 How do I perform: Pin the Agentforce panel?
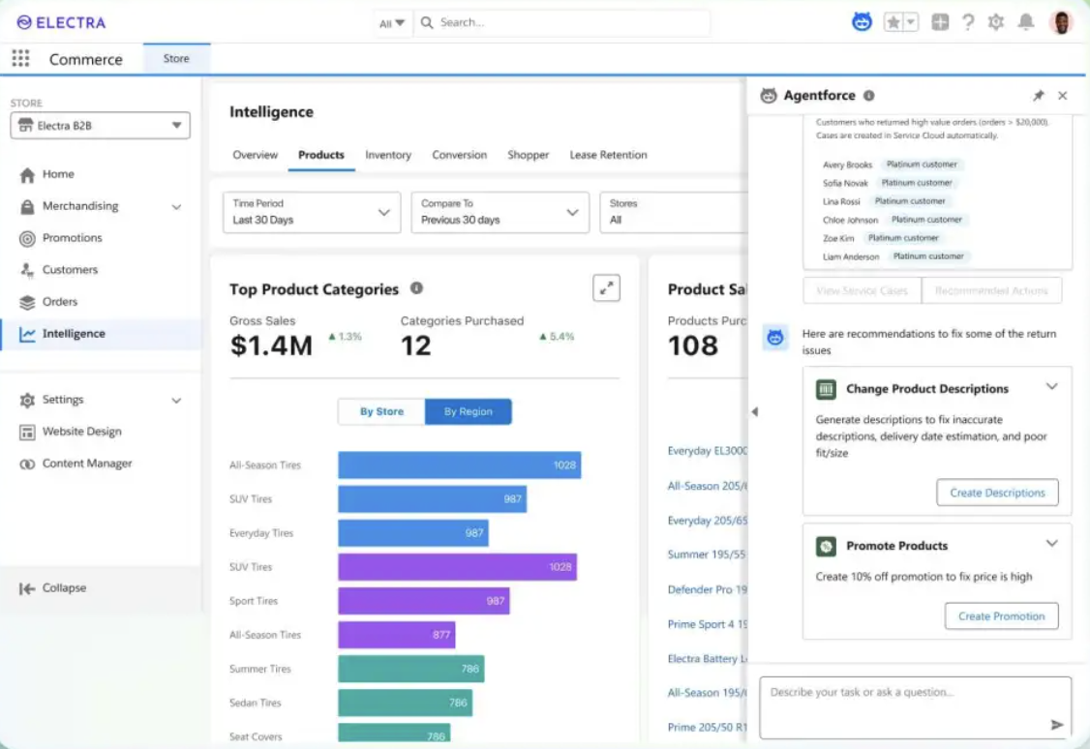(x=1038, y=95)
